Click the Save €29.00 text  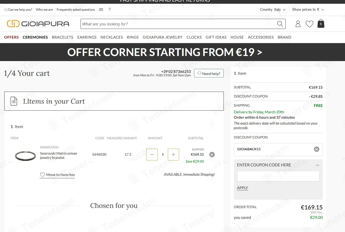[195, 162]
